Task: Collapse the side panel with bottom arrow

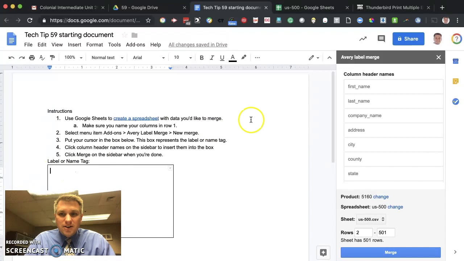Action: click(455, 252)
